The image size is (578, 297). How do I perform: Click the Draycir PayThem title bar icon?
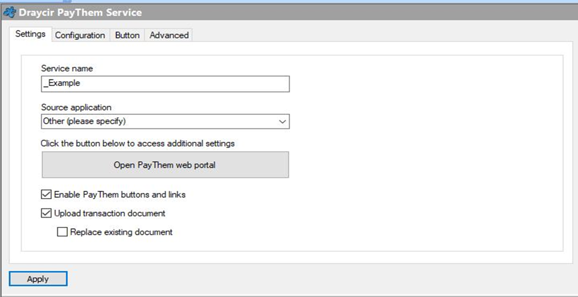tap(9, 12)
